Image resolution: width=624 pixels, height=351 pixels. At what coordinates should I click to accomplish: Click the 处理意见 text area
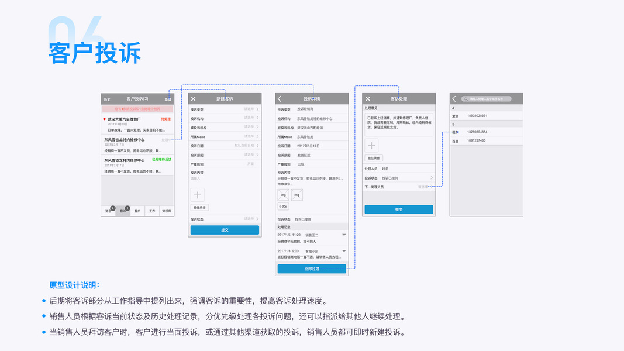pos(399,125)
